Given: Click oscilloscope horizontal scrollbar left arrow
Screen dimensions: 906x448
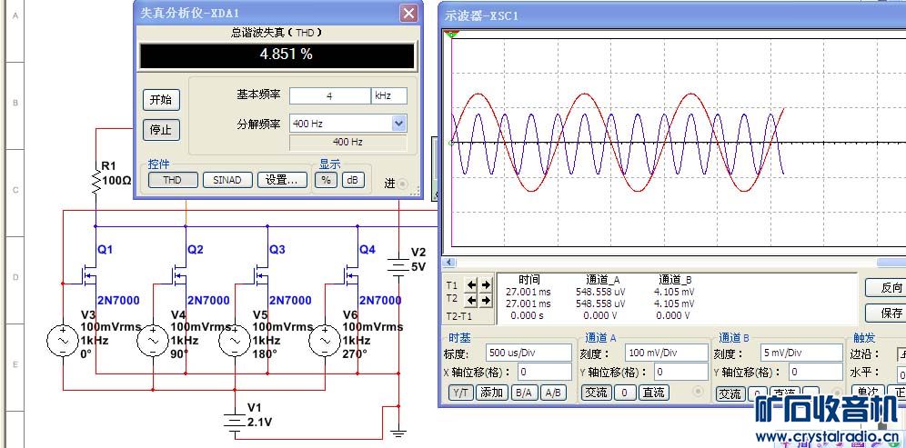Looking at the screenshot, I should (x=448, y=263).
